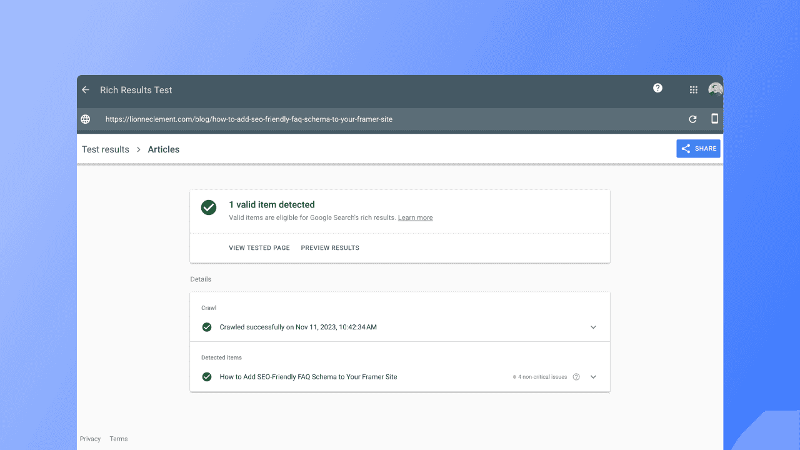
Task: Click the Articles breadcrumb
Action: (164, 149)
